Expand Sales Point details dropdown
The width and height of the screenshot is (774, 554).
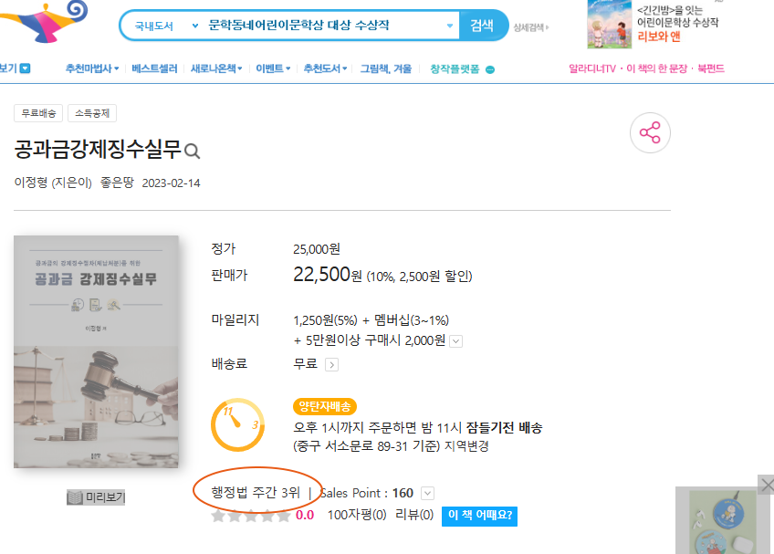[427, 493]
